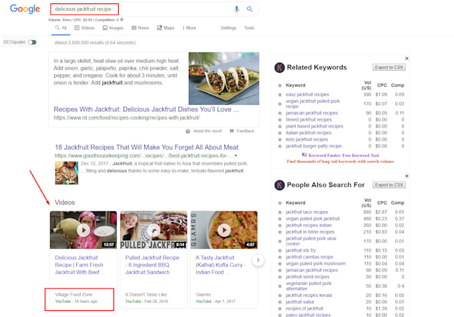Image resolution: width=454 pixels, height=317 pixels.
Task: Open the All results tab
Action: pyautogui.click(x=61, y=28)
